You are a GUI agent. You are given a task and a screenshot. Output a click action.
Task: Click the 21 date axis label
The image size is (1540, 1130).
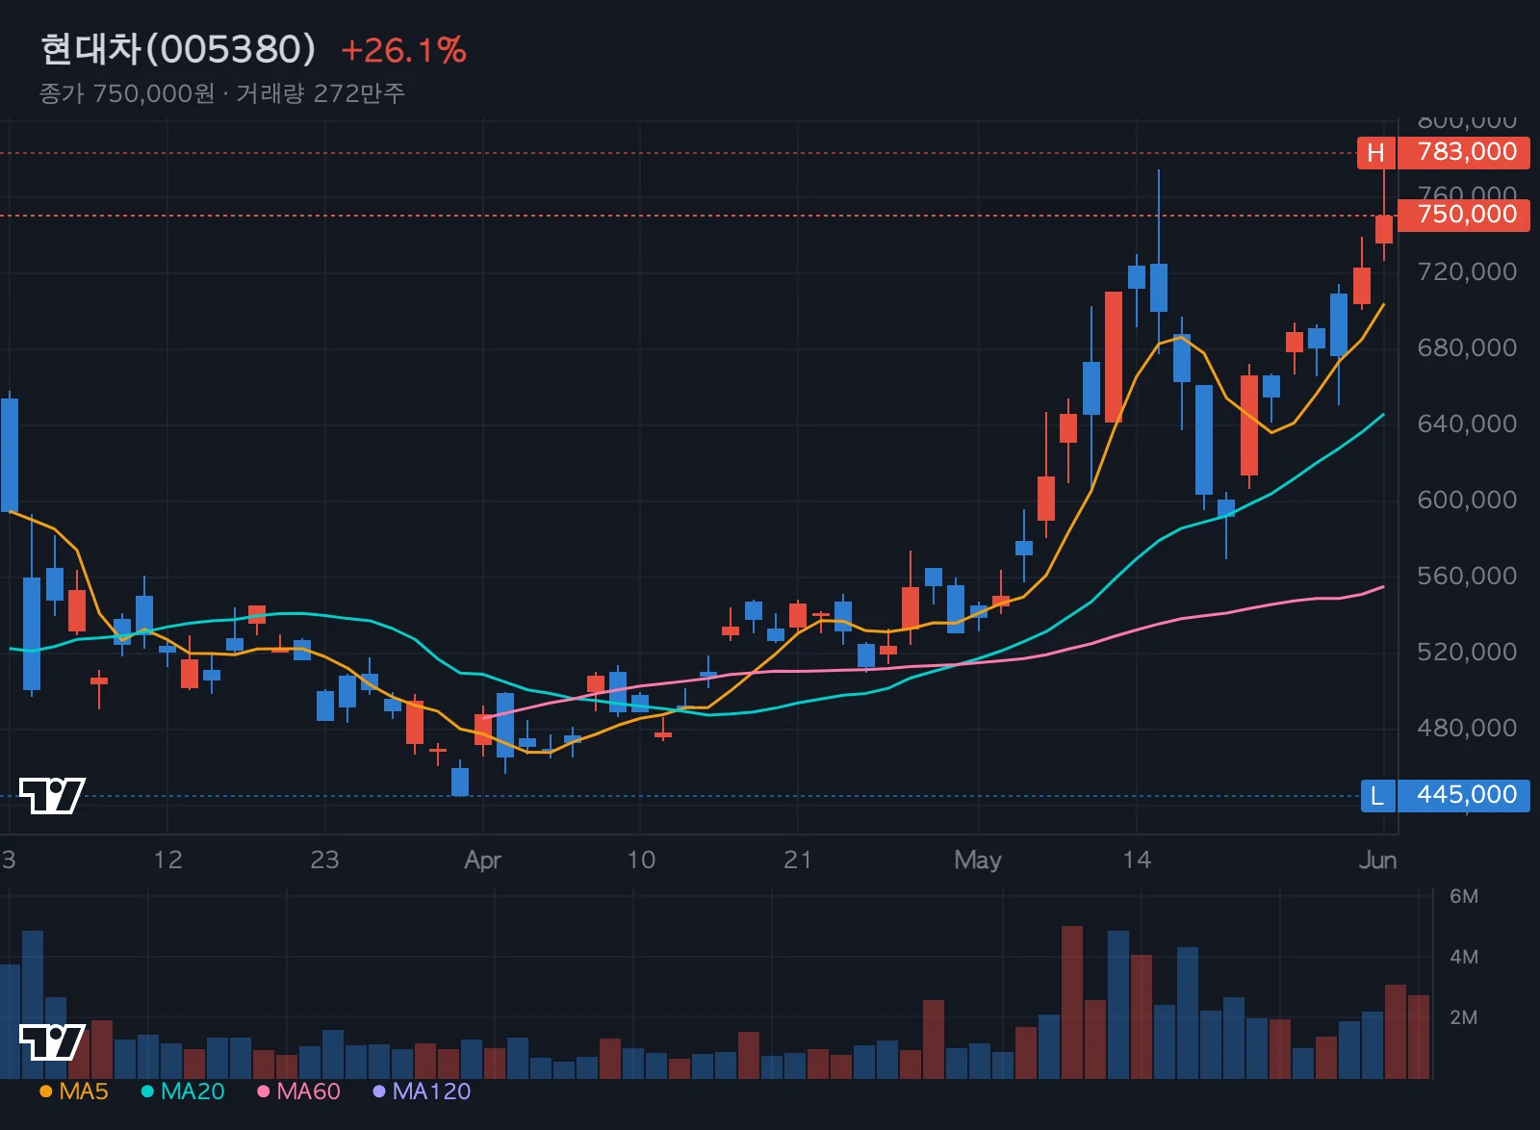(x=797, y=860)
